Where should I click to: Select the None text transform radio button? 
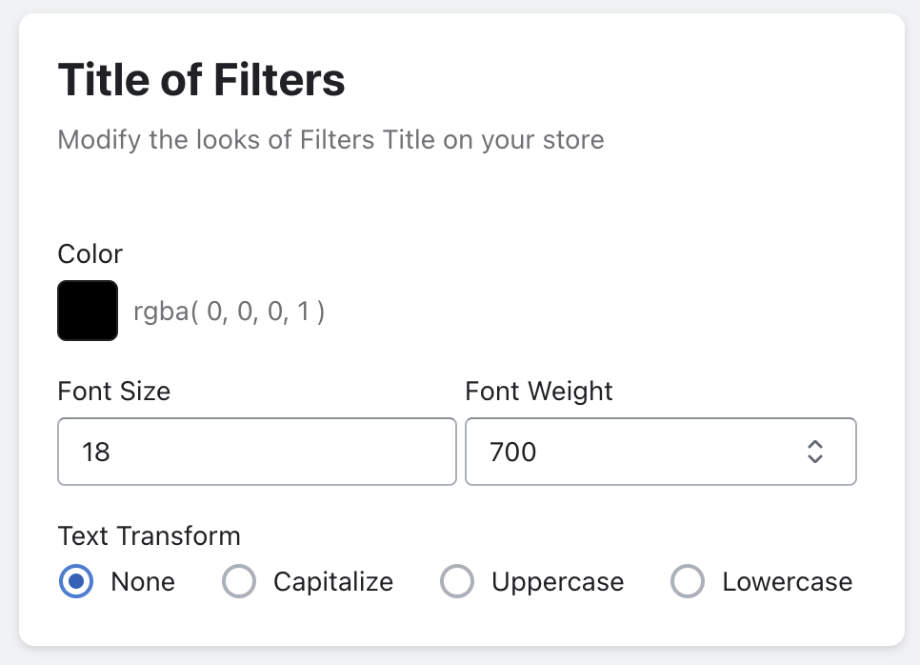[x=76, y=581]
